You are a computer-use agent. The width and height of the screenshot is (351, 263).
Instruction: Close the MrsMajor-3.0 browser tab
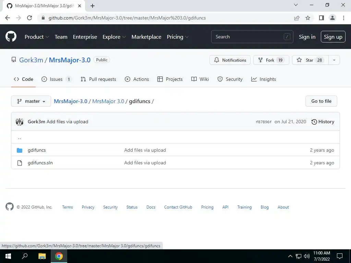click(80, 6)
